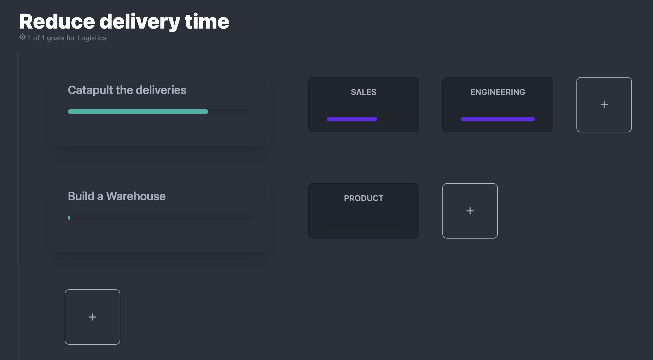The height and width of the screenshot is (360, 653).
Task: Click the PRODUCT card progress bar
Action: pos(363,225)
